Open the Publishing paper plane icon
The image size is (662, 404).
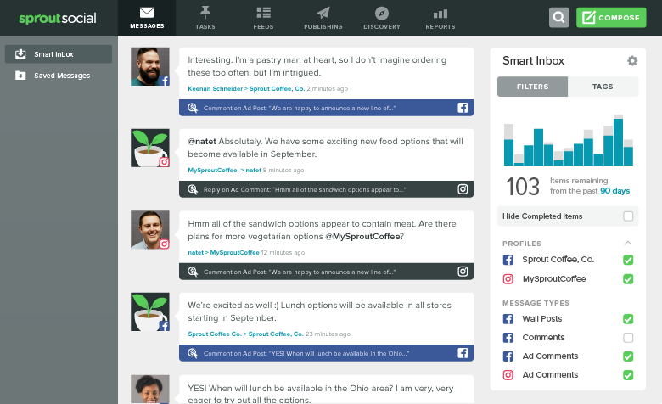point(323,13)
